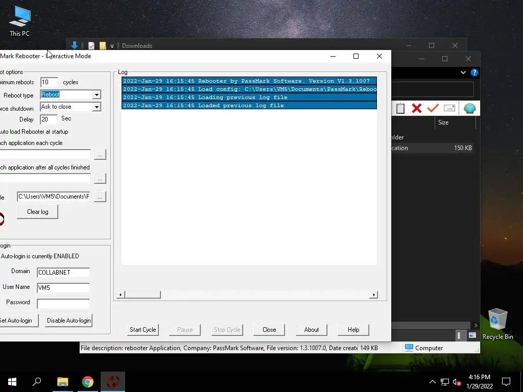Click the orange checkmark icon in Explorer toolbar
This screenshot has height=392, width=523.
(x=433, y=108)
